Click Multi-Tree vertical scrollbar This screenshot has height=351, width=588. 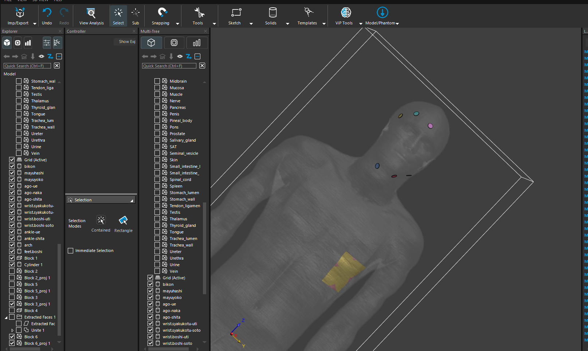coord(204,248)
